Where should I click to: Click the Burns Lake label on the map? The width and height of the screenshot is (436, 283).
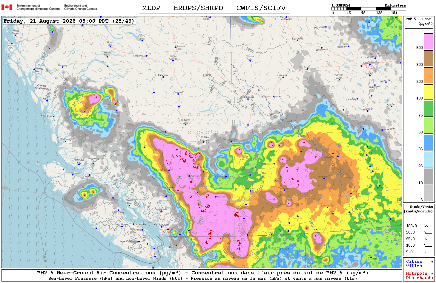[110, 44]
